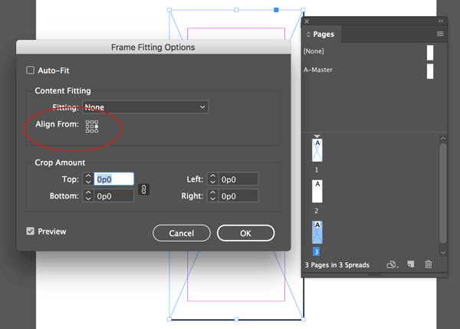
Task: Click the Bottom crop amount field
Action: pos(113,196)
